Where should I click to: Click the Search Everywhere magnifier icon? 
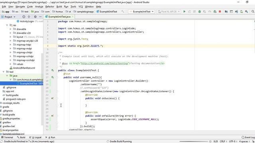tap(253, 12)
